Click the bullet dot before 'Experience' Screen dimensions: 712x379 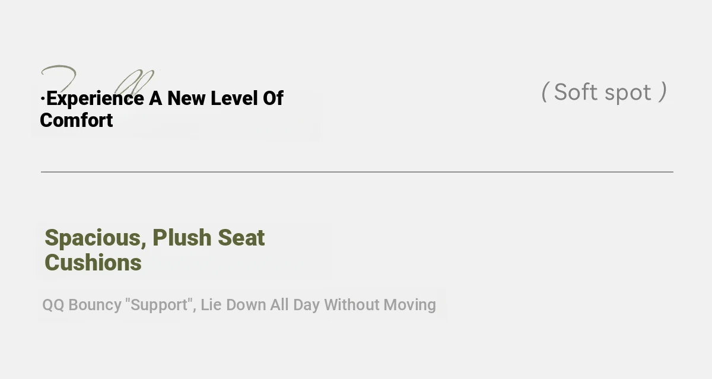click(43, 98)
